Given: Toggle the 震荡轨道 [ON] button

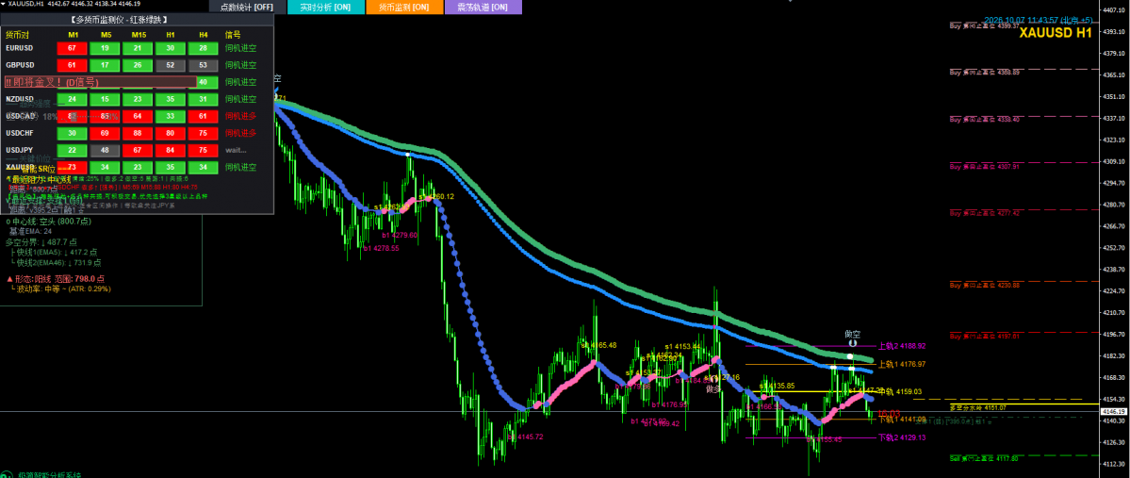Looking at the screenshot, I should (483, 8).
